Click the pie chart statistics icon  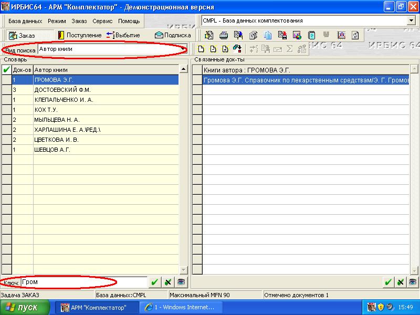tap(297, 35)
